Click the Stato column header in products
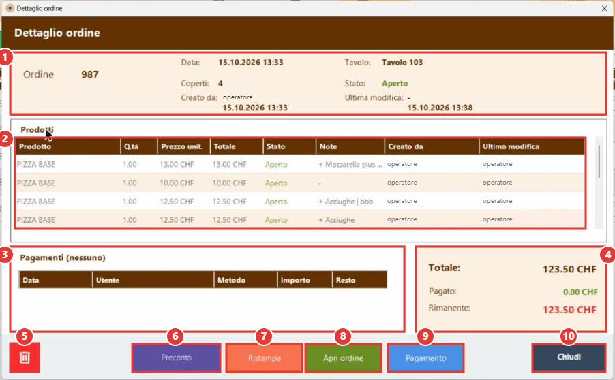The height and width of the screenshot is (380, 615). (290, 146)
